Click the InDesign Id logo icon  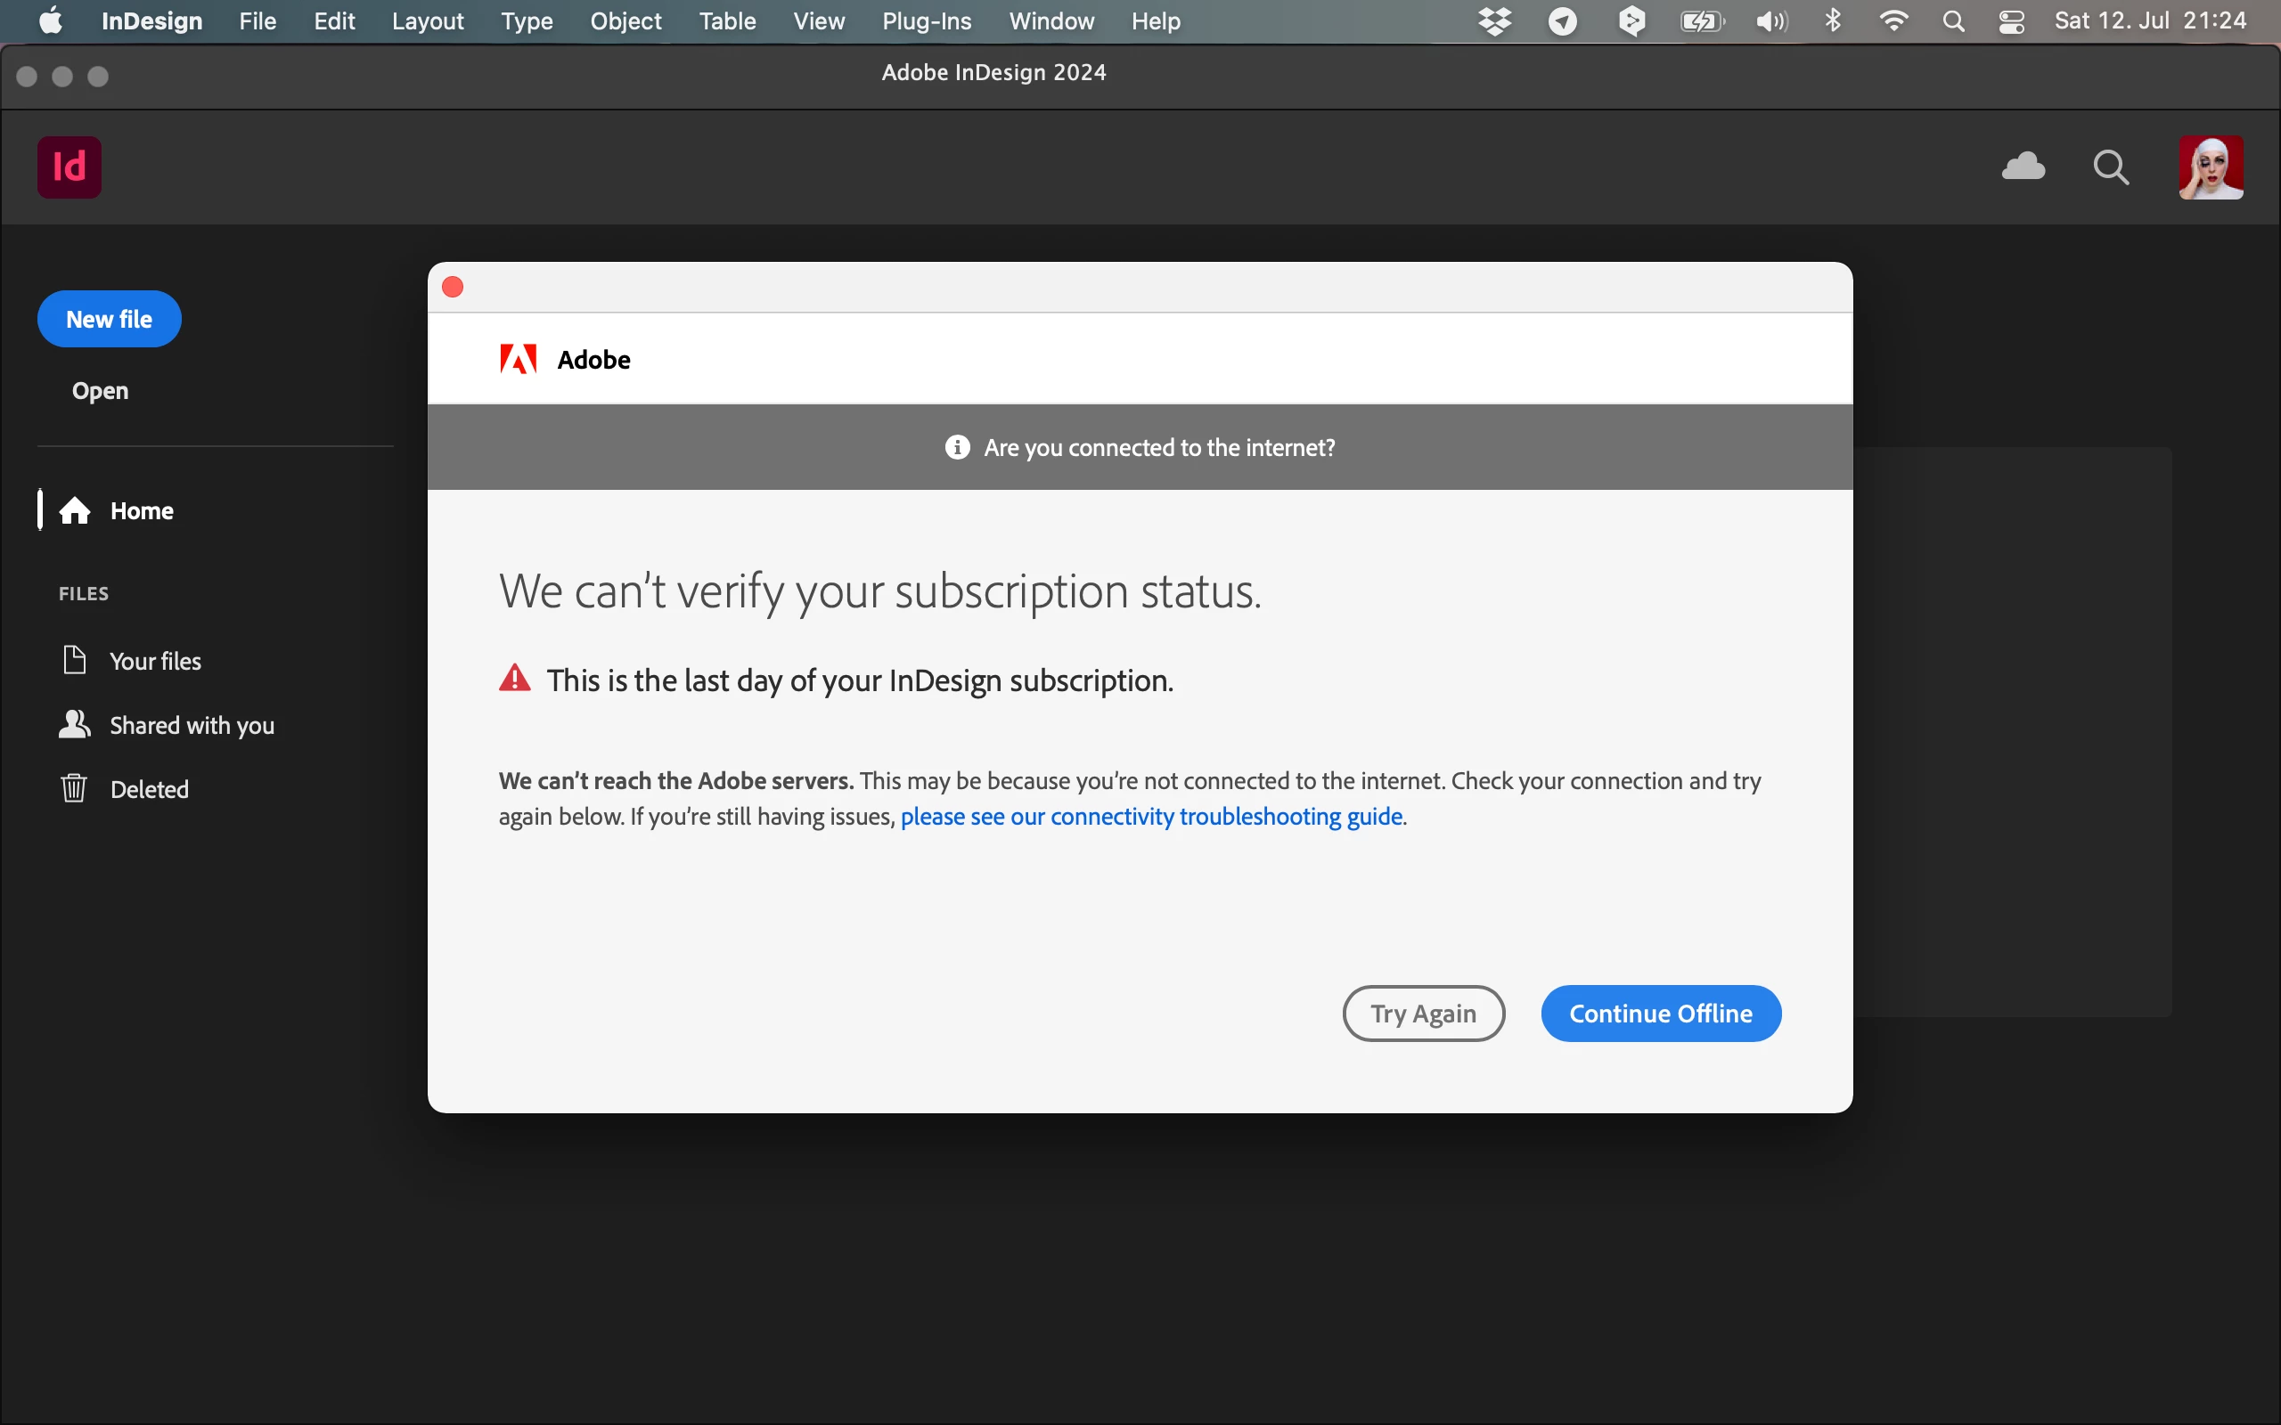click(x=69, y=167)
